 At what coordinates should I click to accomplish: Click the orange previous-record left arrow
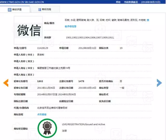pyautogui.click(x=6, y=82)
